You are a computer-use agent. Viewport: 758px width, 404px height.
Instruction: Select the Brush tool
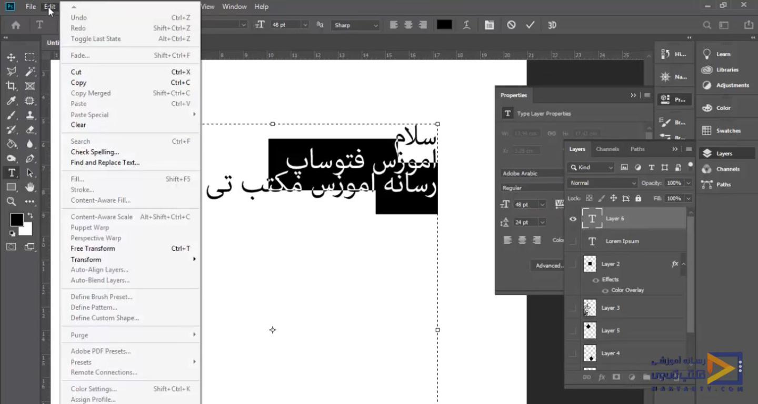click(x=11, y=115)
